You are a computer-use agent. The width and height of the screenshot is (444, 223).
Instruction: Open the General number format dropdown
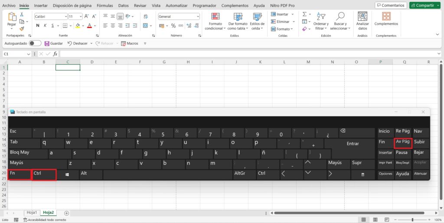click(x=198, y=17)
